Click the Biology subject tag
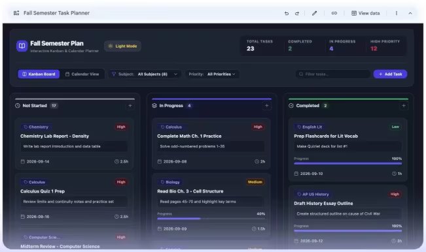Viewport: 426px width, 252px height. (x=170, y=182)
